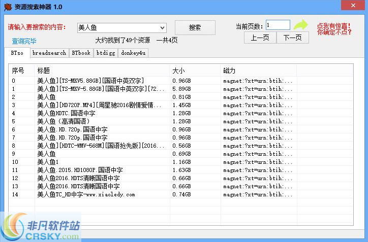Select row titled 美人鱼（高清国语）
The width and height of the screenshot is (368, 242).
64,121
